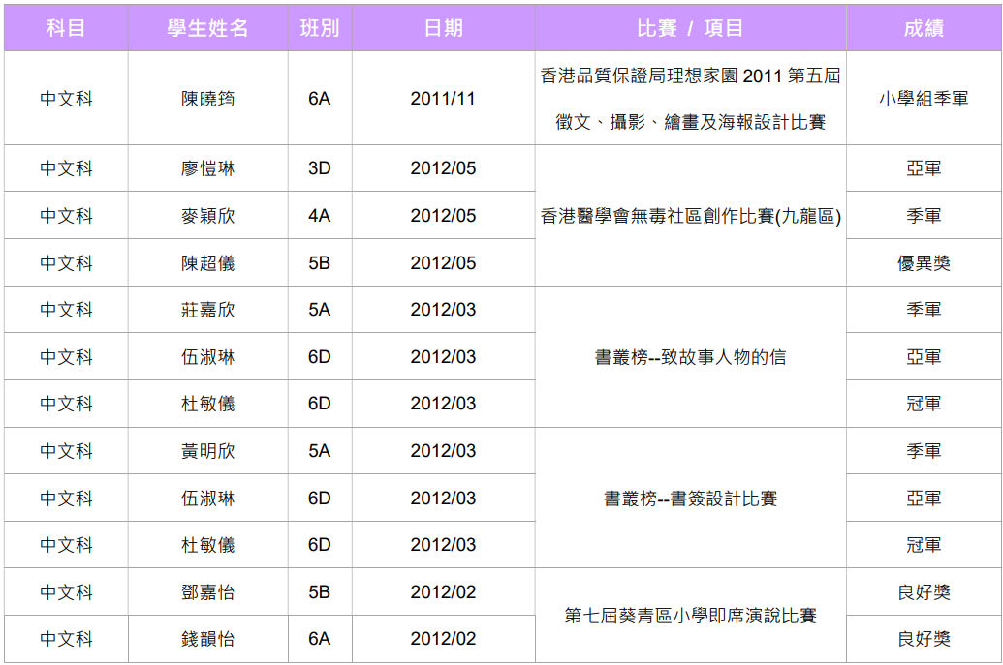The width and height of the screenshot is (1003, 665).
Task: Click student name 鄧嘉怡
Action: click(x=207, y=592)
